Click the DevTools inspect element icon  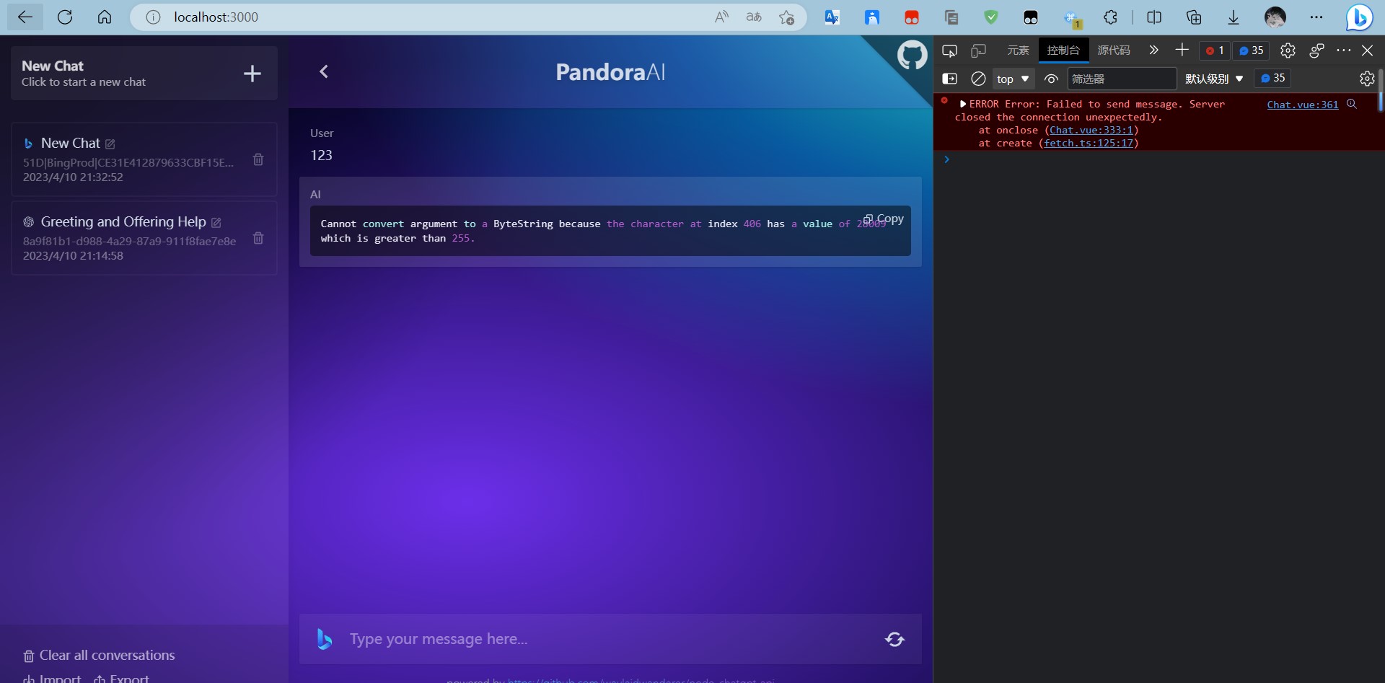949,50
